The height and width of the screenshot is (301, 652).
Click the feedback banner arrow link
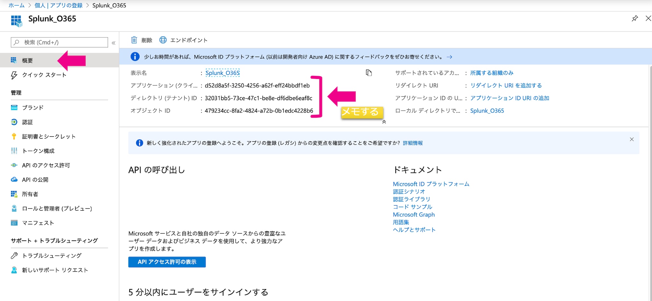click(449, 57)
